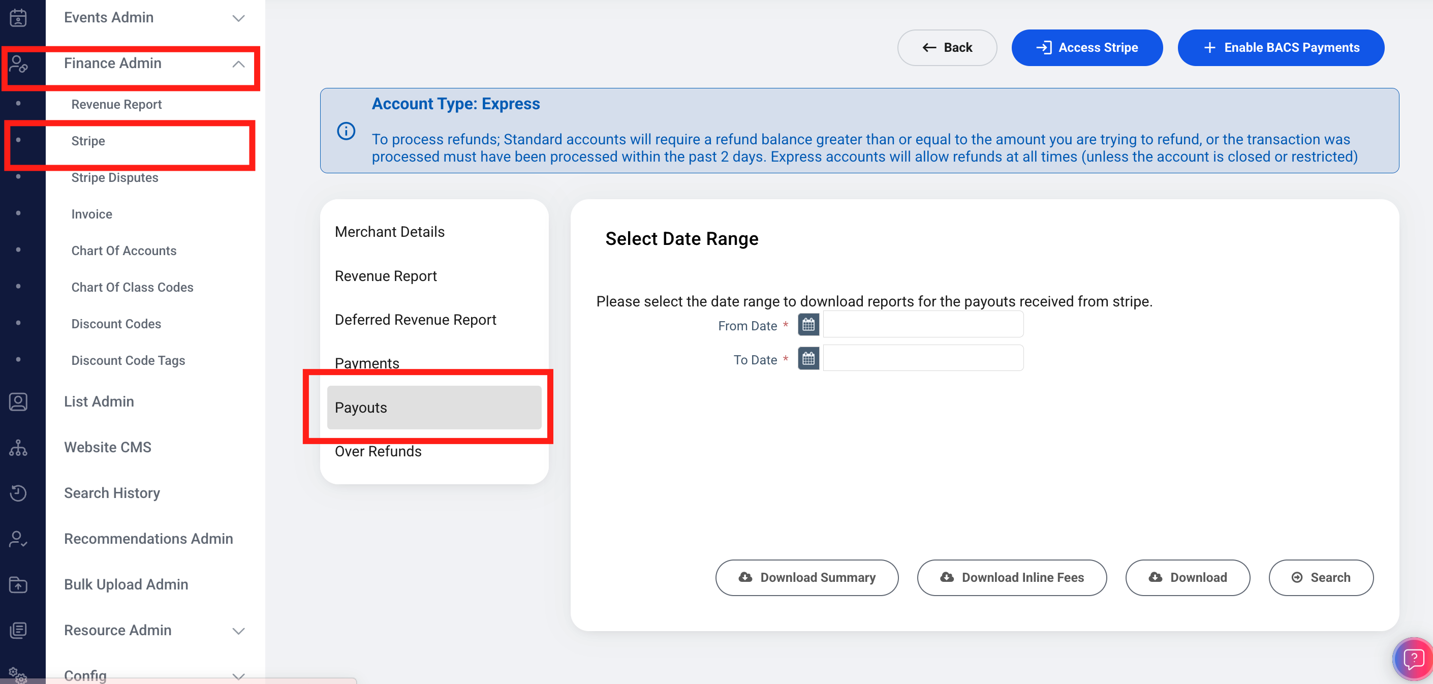Click the Download Inline Fees button
This screenshot has width=1433, height=684.
(x=1011, y=577)
